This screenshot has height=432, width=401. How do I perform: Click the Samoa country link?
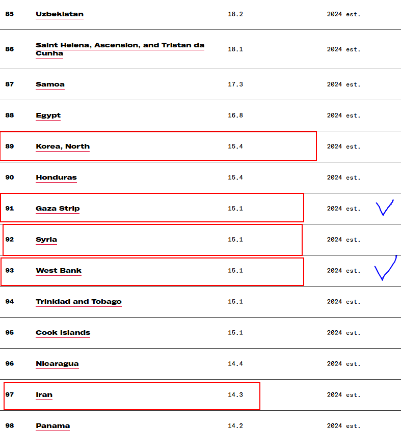(x=50, y=84)
